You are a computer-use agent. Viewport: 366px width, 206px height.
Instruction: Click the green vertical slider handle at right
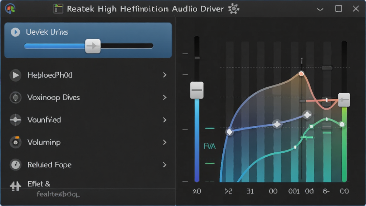coord(344,100)
